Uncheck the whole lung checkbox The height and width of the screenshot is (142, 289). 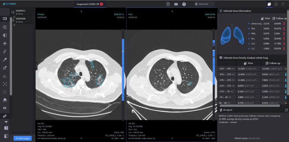tap(249, 23)
